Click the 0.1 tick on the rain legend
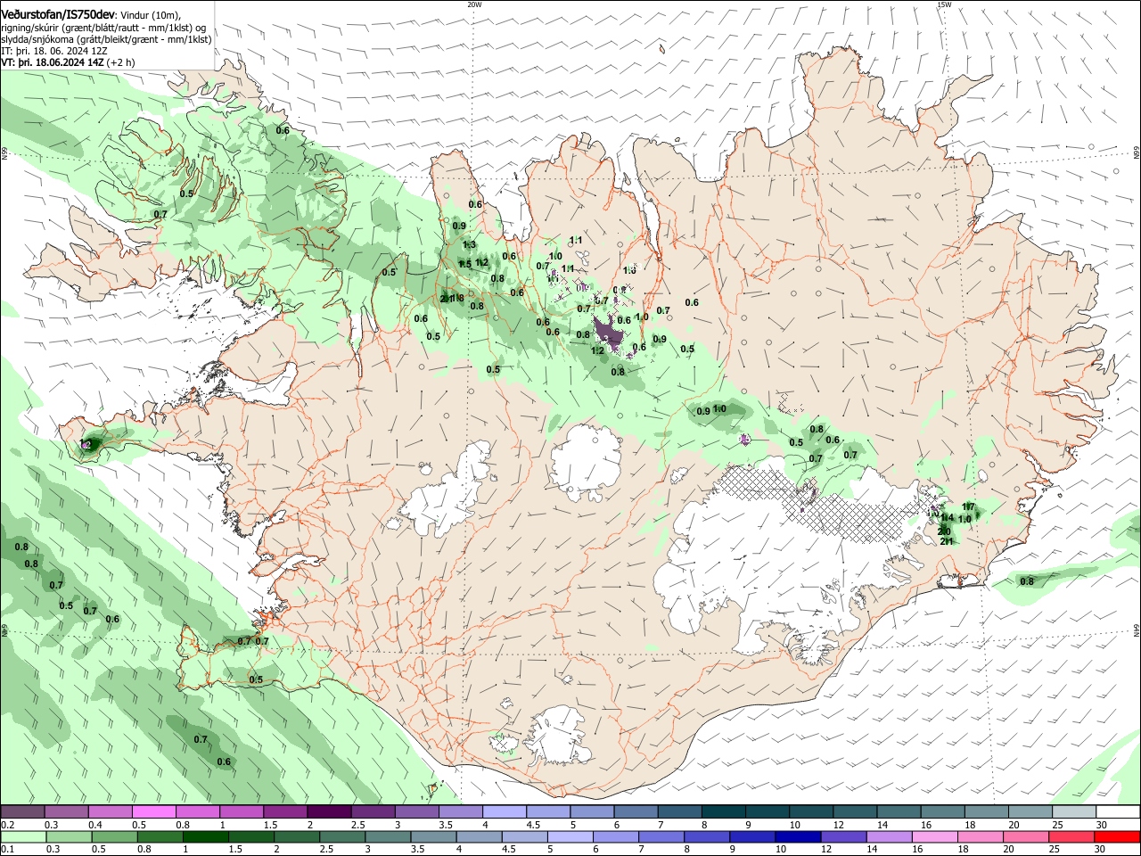The height and width of the screenshot is (856, 1141). (7, 850)
